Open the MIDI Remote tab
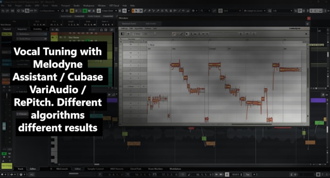330x178 pixels. click(x=117, y=169)
